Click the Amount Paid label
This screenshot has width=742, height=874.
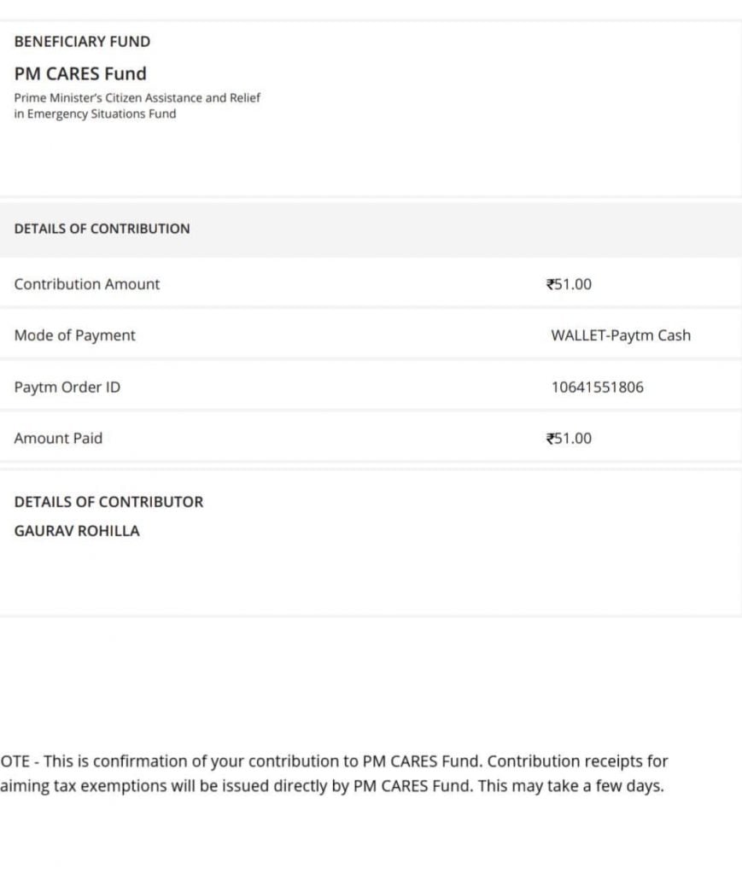pos(59,439)
